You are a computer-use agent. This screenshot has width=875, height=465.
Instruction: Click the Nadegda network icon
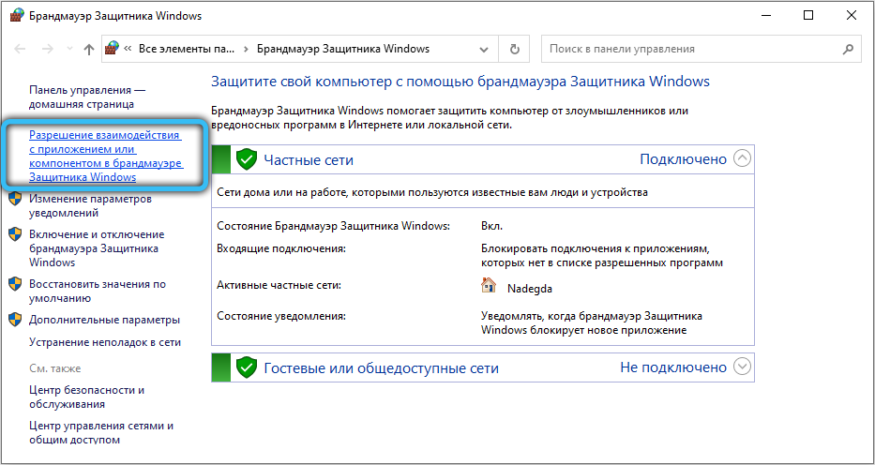click(489, 288)
